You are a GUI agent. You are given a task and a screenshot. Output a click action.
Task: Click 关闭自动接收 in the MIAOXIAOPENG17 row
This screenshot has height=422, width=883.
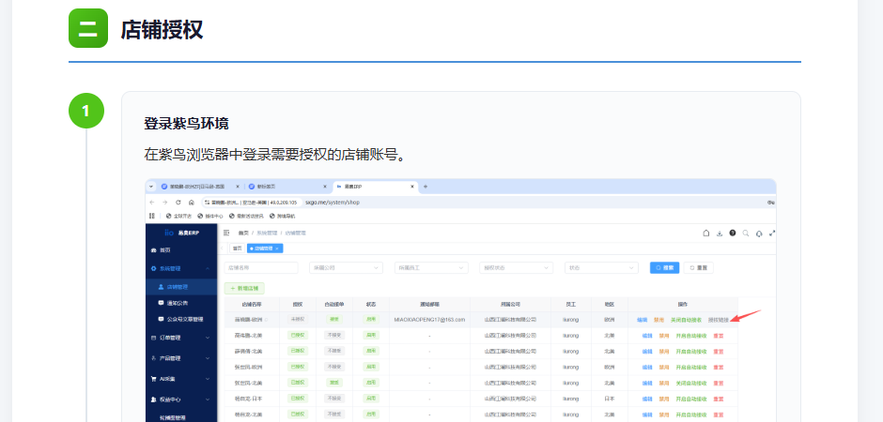coord(686,320)
